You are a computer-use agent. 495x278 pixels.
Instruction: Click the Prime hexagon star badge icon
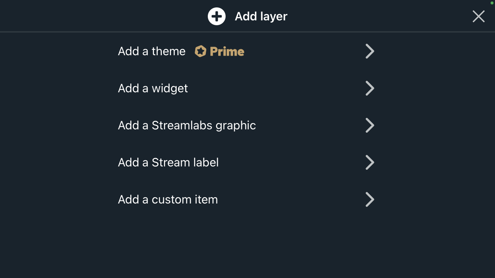click(x=200, y=51)
